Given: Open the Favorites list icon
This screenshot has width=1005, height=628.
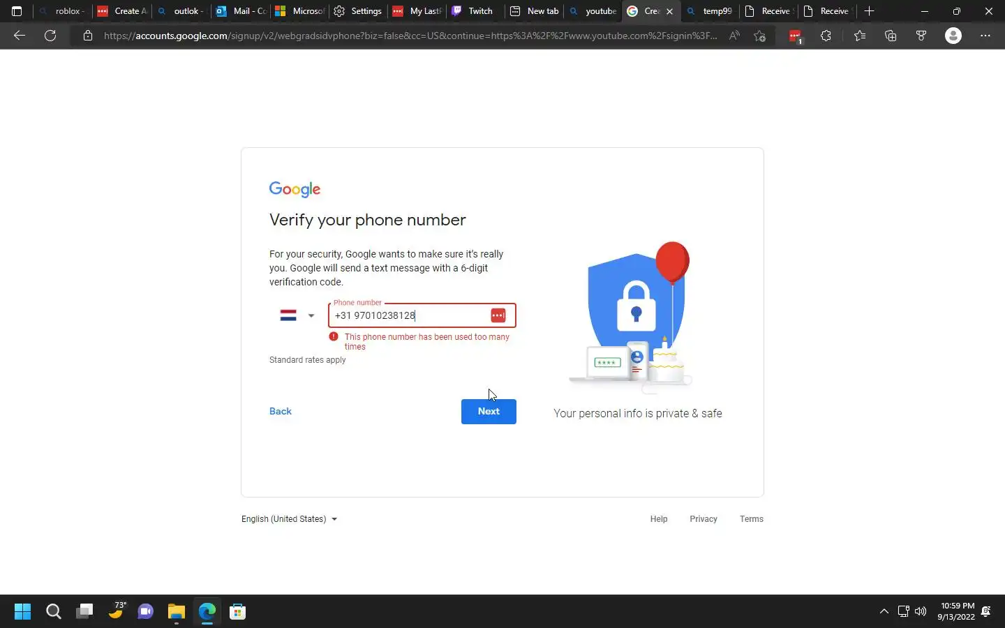Looking at the screenshot, I should [860, 36].
